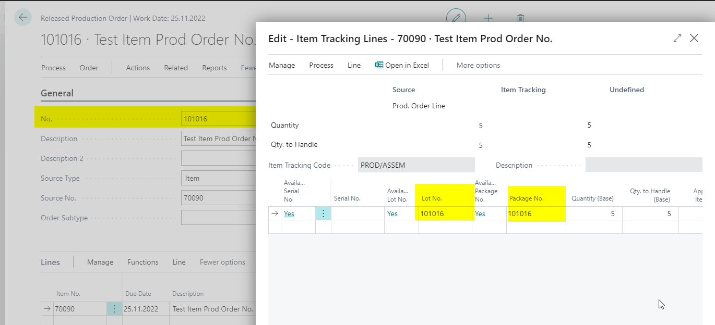Show More options in the dialog

pos(478,65)
